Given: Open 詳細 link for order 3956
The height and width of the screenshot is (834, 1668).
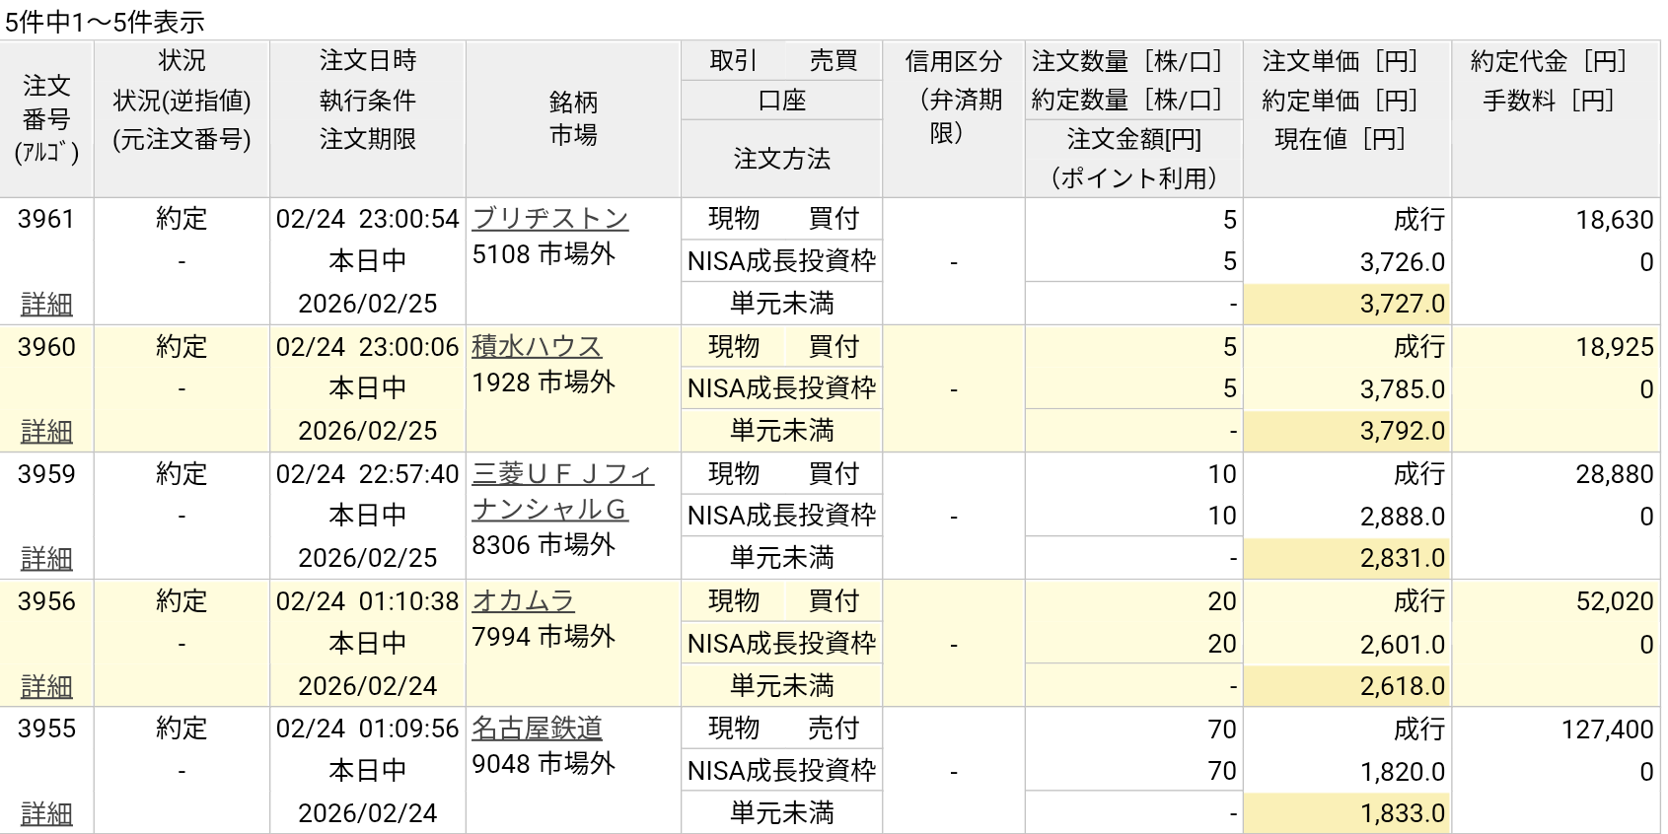Looking at the screenshot, I should click(x=46, y=685).
